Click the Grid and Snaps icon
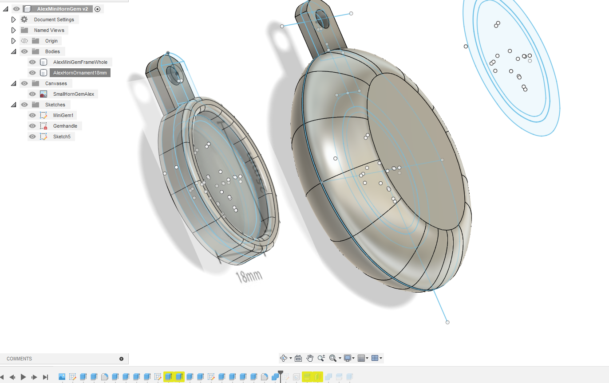The width and height of the screenshot is (609, 383). click(x=362, y=358)
